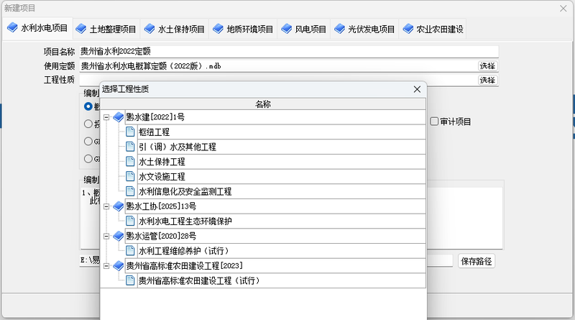Switch to the 水利水电项目 tab

point(38,28)
